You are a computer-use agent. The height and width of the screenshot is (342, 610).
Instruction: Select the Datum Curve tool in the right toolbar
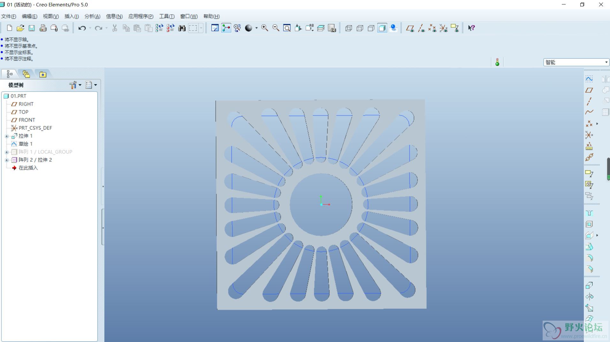point(589,112)
